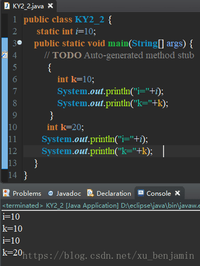Click println("i="+i) statement on line 7
This screenshot has width=200, height=266.
click(110, 91)
